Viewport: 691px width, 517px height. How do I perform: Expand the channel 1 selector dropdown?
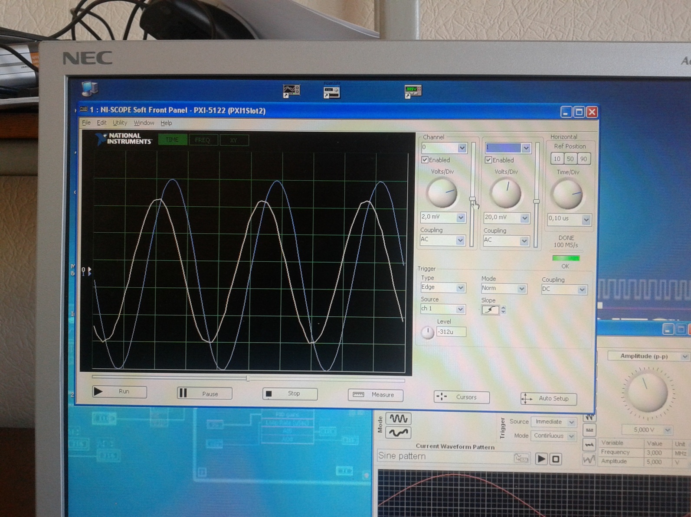pos(526,148)
